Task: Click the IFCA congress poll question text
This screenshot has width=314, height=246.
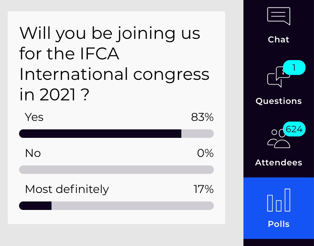Action: click(x=114, y=64)
